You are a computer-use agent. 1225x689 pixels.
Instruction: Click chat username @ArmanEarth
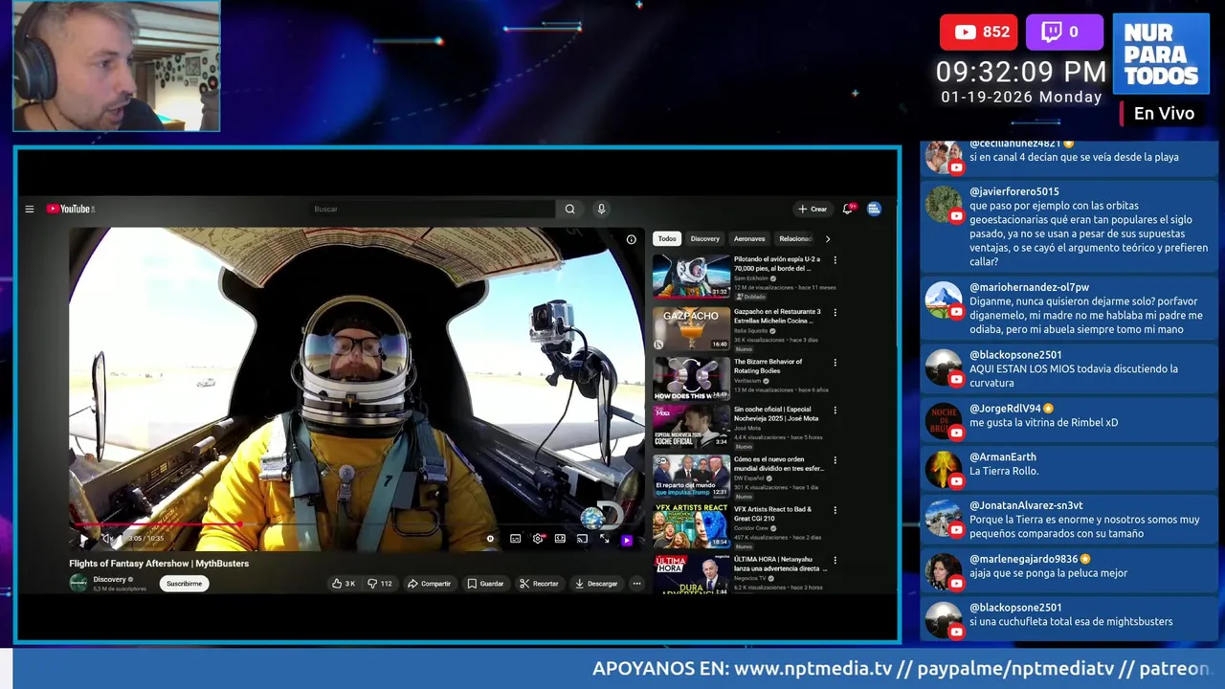(x=1003, y=457)
